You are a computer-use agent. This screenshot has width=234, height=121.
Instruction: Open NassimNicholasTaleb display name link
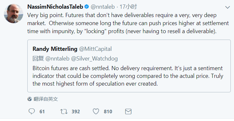[x=55, y=7]
